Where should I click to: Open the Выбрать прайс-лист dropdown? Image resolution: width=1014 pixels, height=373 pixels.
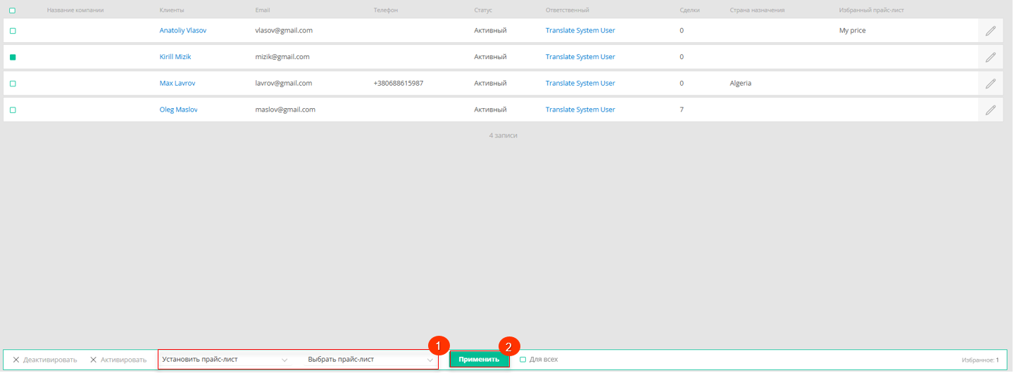pos(370,360)
